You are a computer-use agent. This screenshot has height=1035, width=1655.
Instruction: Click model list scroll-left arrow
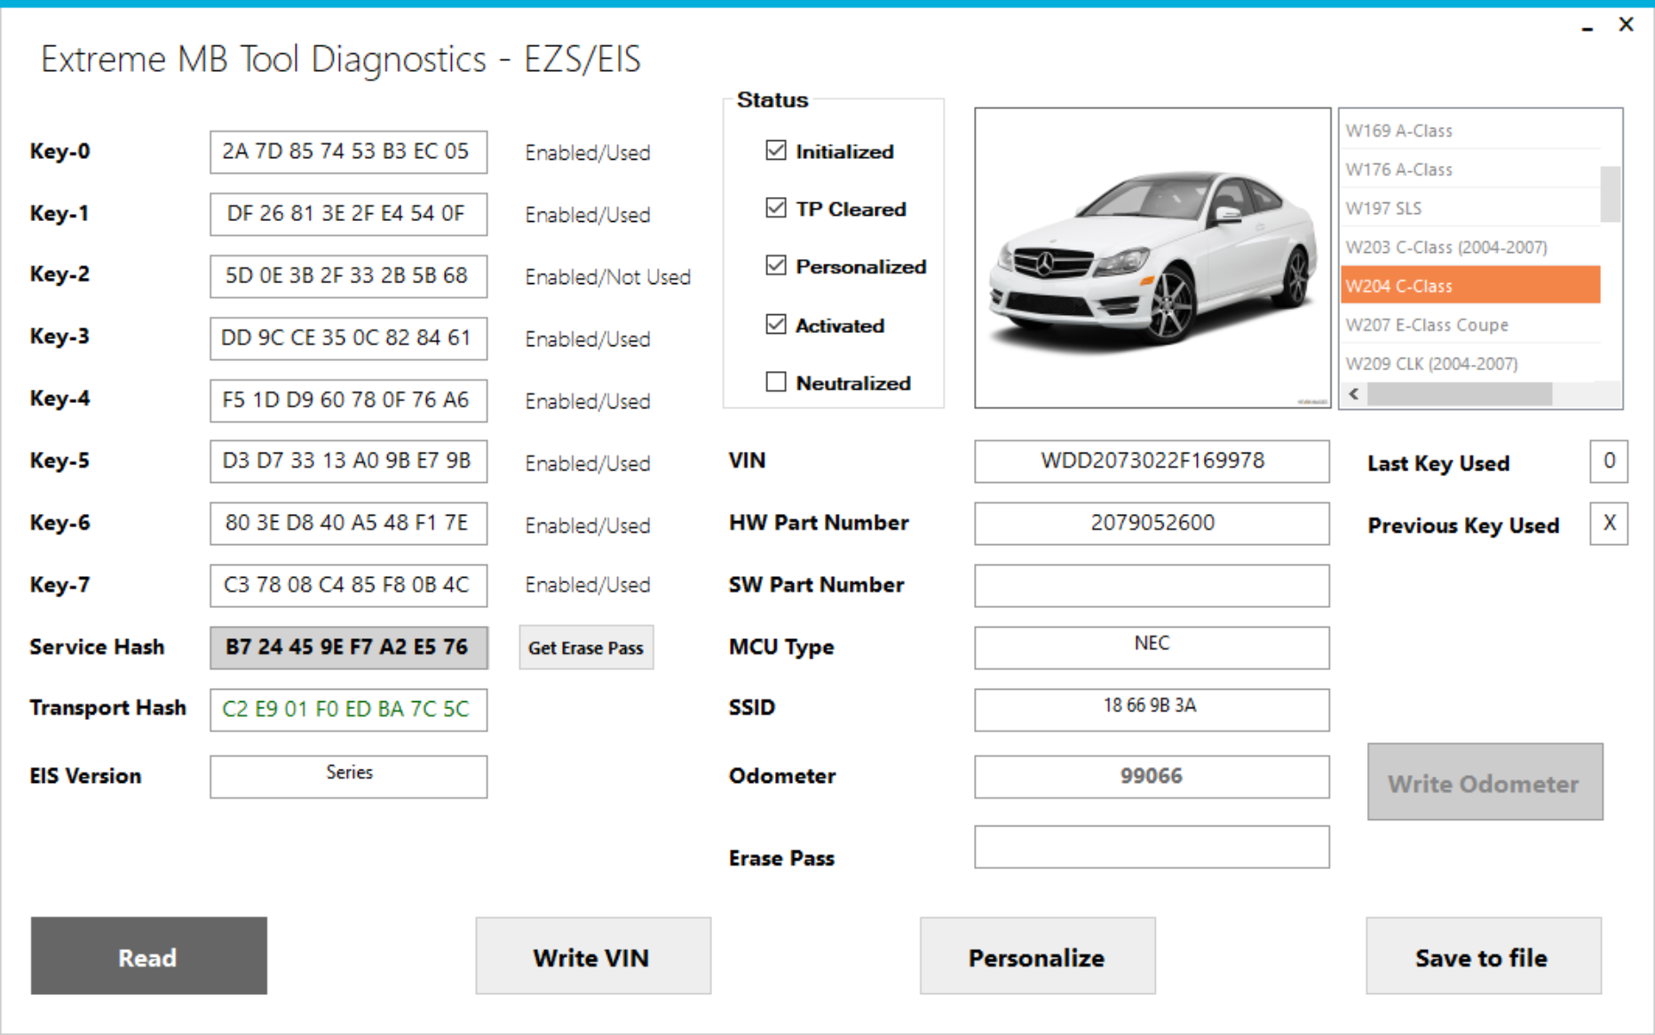point(1354,394)
